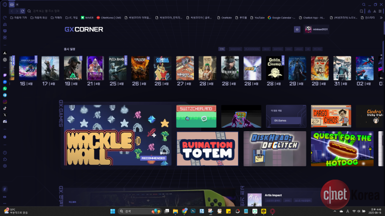Open GX Corner settings gear icon

296,29
